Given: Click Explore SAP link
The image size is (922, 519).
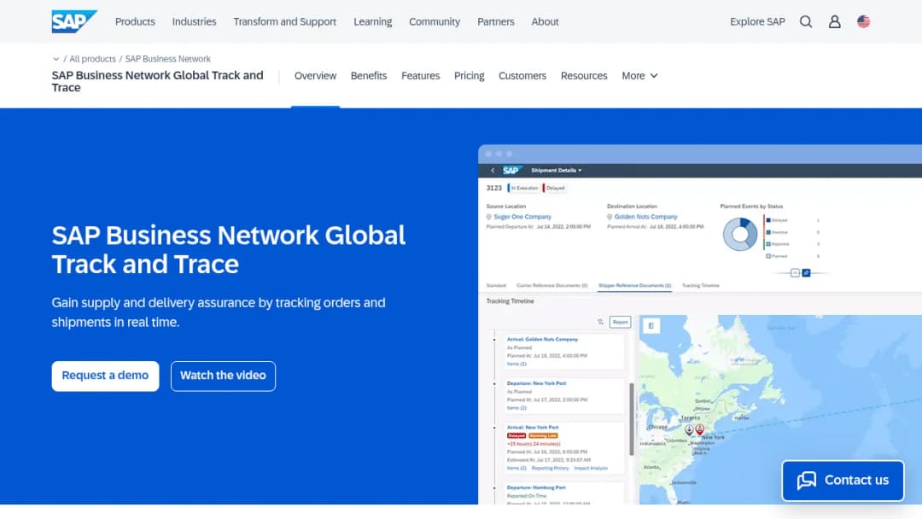Looking at the screenshot, I should 757,21.
